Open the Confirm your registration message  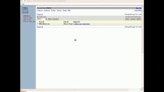(81, 24)
